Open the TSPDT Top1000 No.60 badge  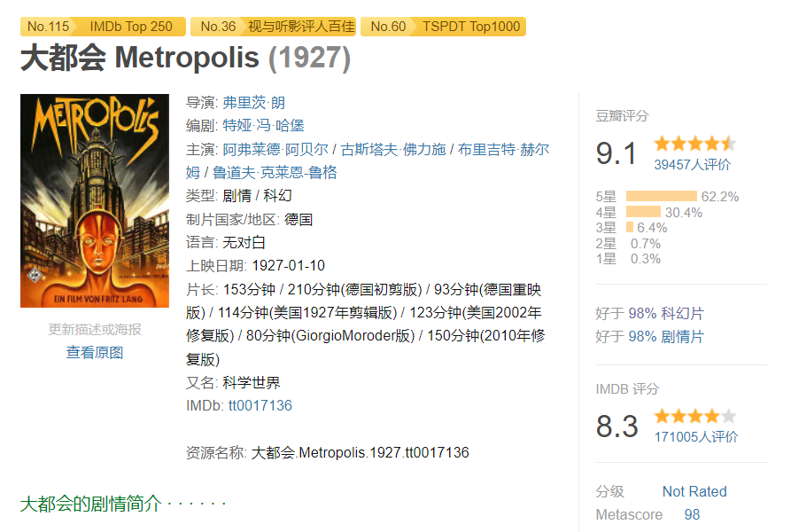[444, 27]
